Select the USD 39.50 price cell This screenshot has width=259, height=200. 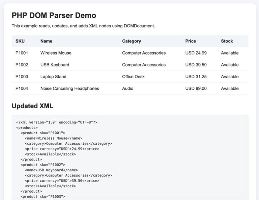[x=196, y=65]
